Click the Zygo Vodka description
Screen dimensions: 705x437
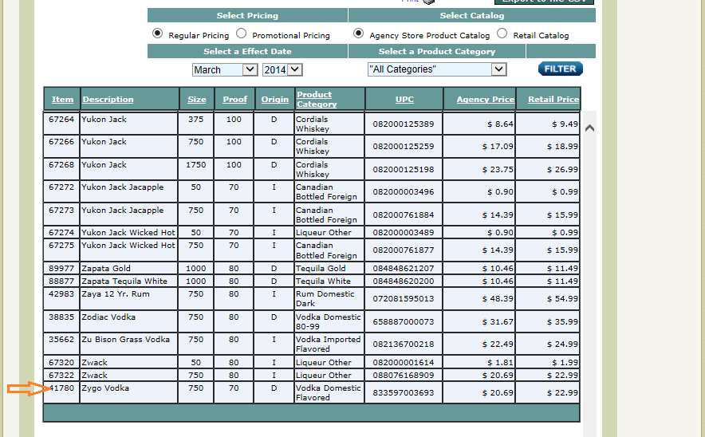pos(105,388)
